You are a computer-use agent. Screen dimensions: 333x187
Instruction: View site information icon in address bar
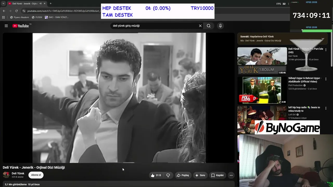coord(24,11)
